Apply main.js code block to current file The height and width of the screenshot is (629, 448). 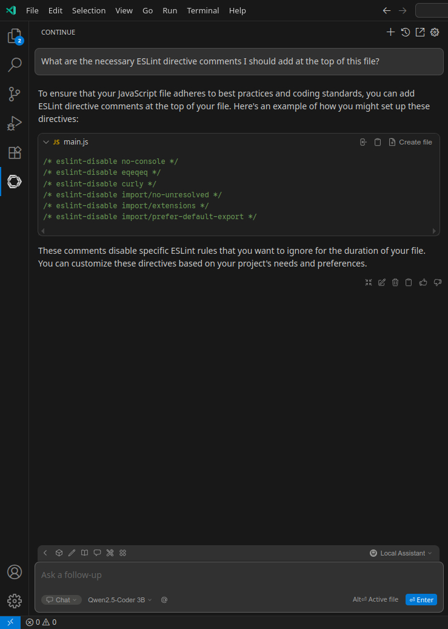[x=363, y=142]
